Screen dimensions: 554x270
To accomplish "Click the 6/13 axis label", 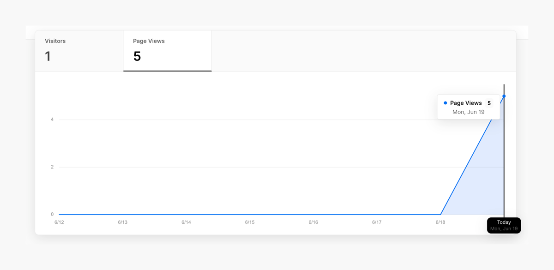I will (x=123, y=222).
